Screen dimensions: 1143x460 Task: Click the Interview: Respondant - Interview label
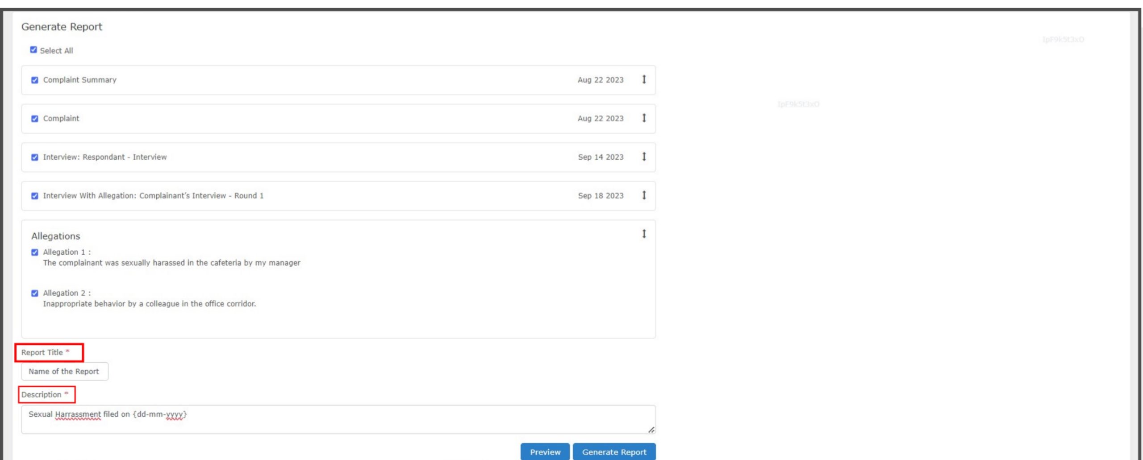click(104, 157)
